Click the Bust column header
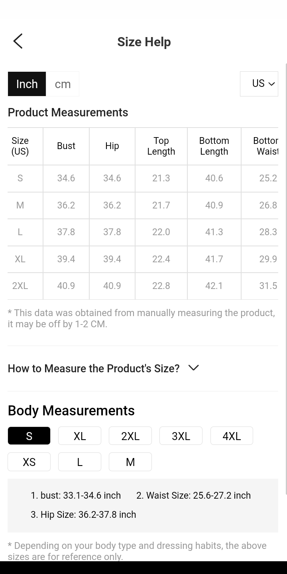Image resolution: width=287 pixels, height=574 pixels. point(66,146)
